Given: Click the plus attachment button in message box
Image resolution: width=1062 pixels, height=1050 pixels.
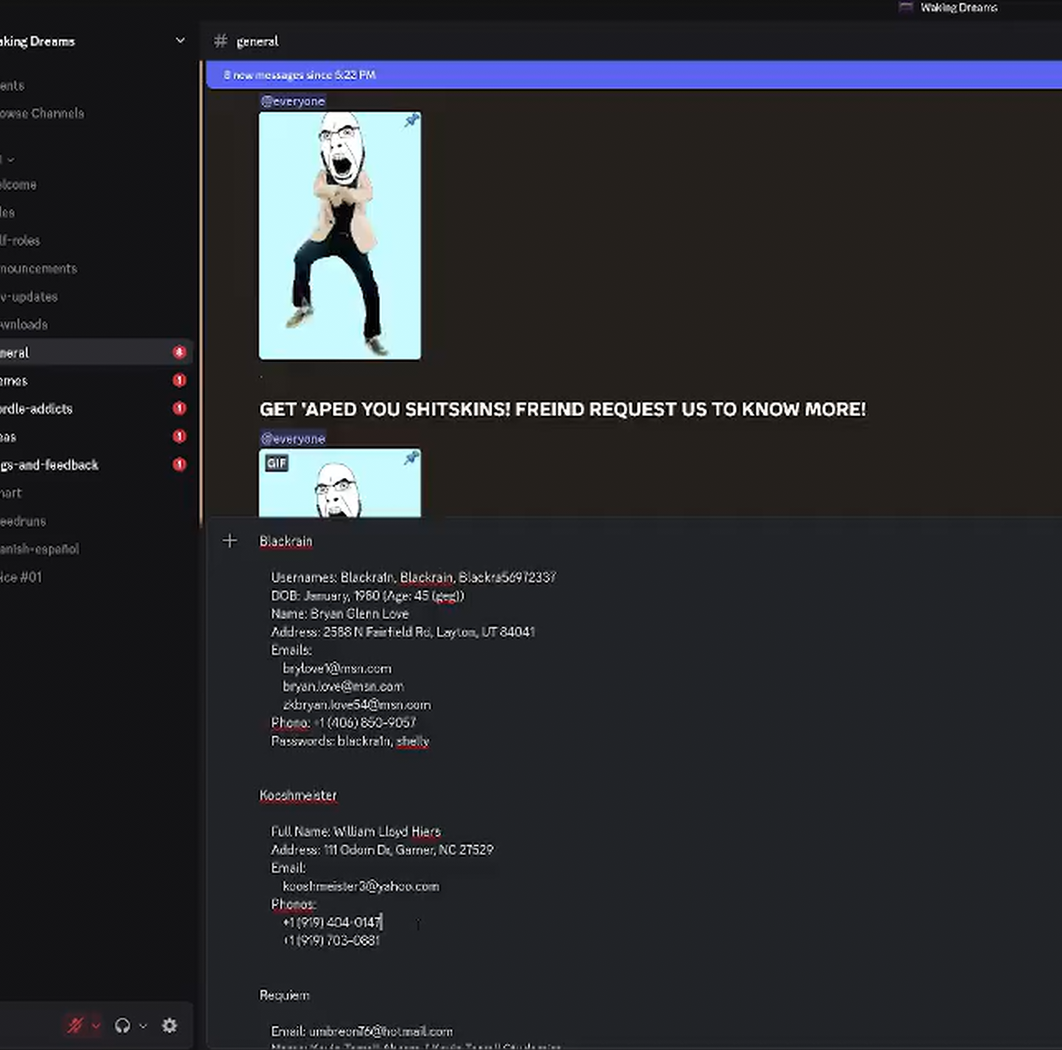Looking at the screenshot, I should (230, 541).
